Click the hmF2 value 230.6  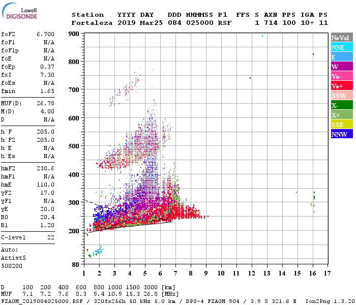[45, 168]
